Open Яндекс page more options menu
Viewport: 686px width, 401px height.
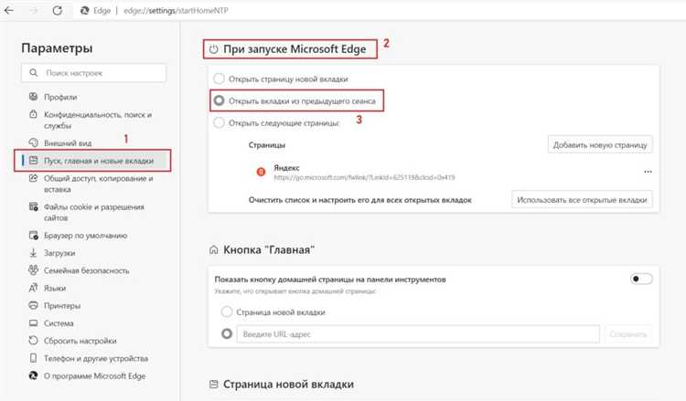[648, 172]
